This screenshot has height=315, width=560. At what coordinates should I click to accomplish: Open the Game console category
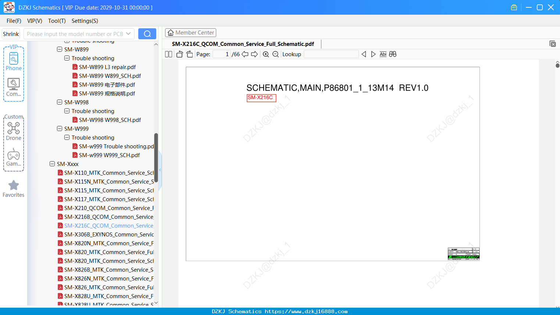14,157
